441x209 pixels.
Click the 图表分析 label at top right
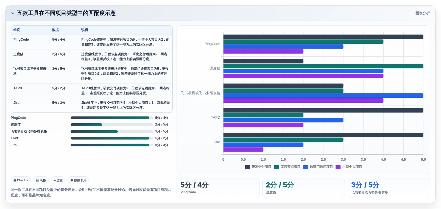[422, 13]
